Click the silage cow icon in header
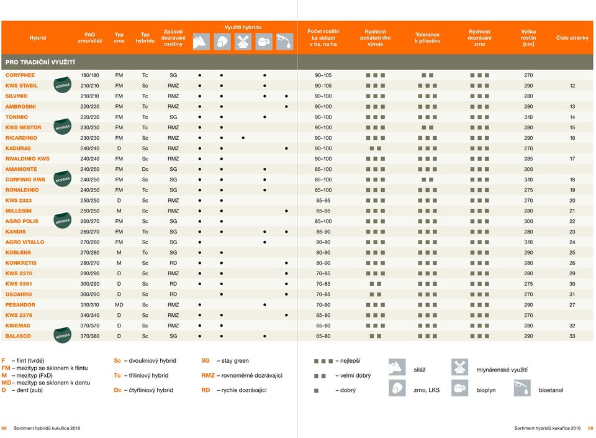Viewport: 596px width, 438px height. click(x=201, y=42)
